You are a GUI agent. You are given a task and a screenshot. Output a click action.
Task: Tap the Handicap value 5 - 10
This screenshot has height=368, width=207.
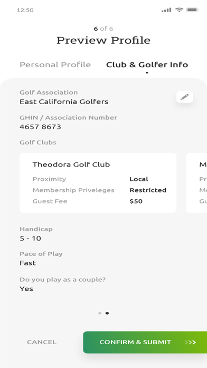(x=30, y=238)
